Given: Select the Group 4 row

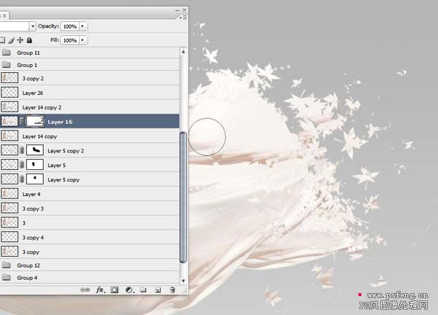Looking at the screenshot, I should click(89, 277).
